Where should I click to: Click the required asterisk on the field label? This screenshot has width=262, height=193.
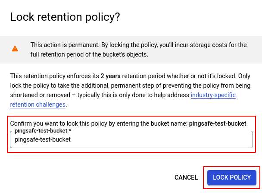[70, 130]
